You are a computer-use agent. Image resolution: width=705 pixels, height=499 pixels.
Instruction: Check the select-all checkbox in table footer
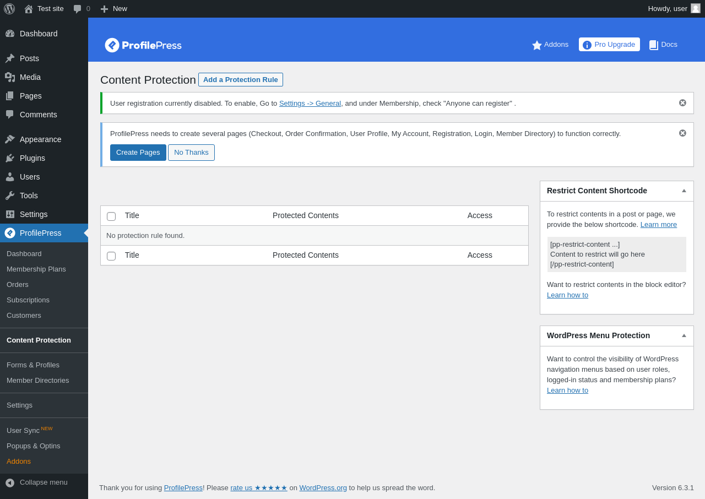pos(111,256)
